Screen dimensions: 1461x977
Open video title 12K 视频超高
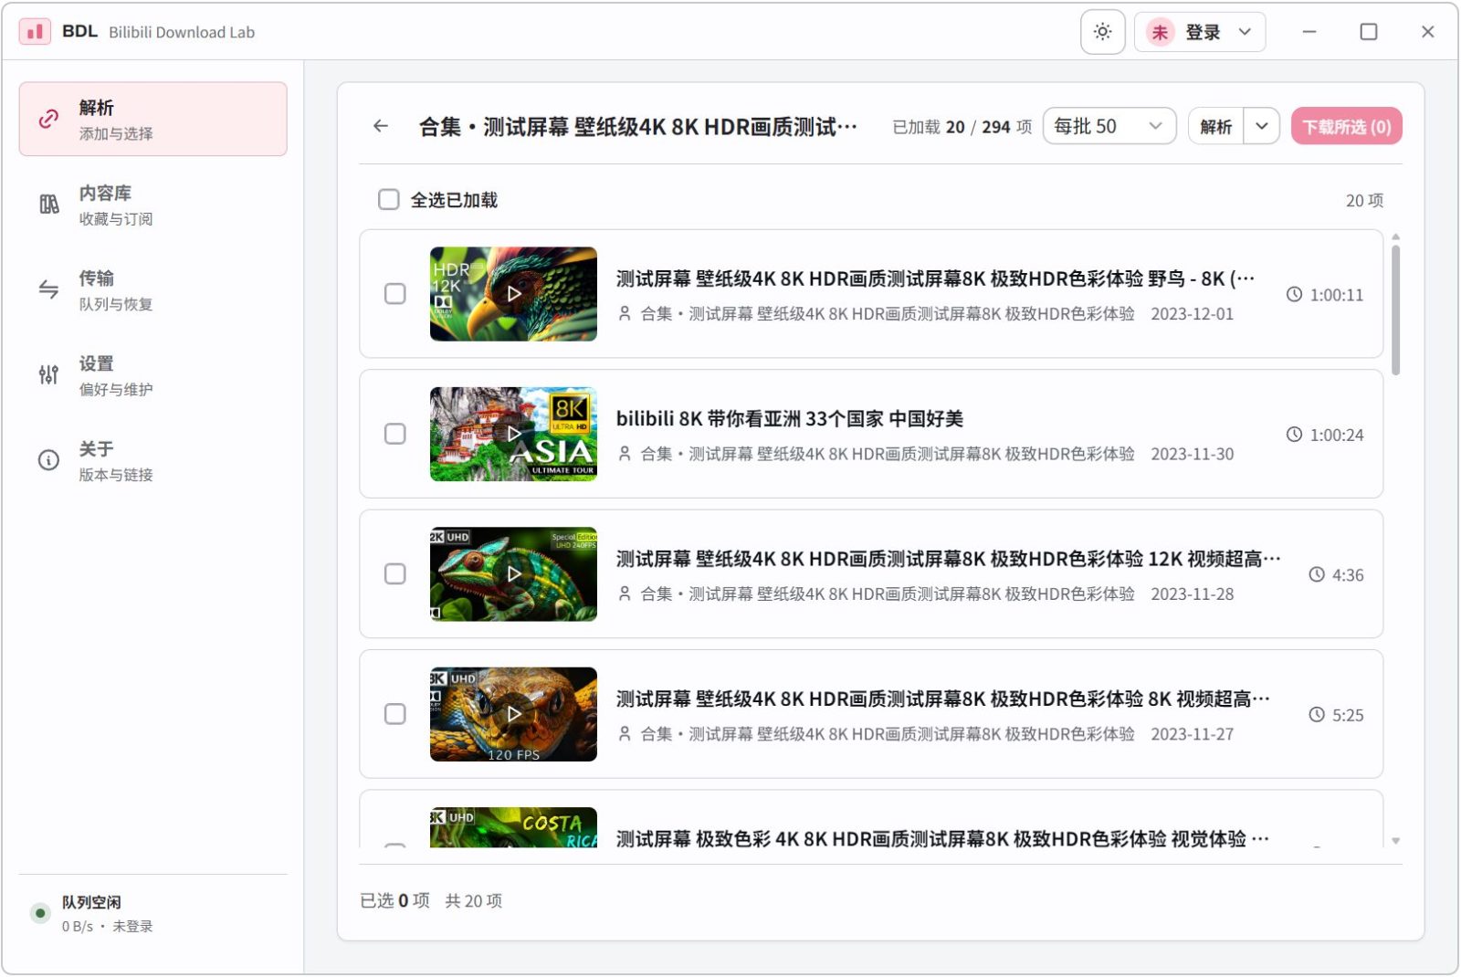(948, 559)
